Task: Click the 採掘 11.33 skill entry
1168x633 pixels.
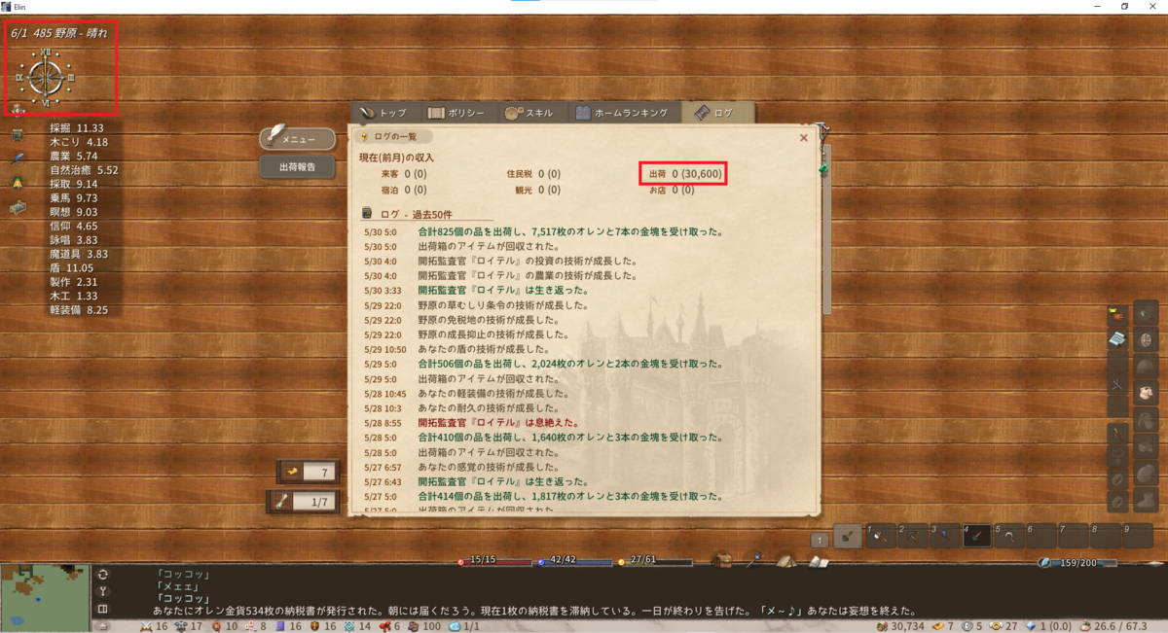Action: [77, 127]
